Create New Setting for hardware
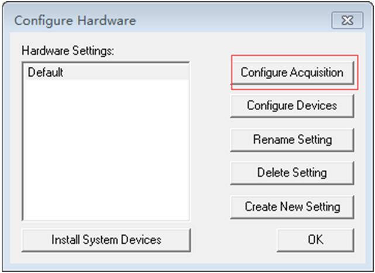 click(x=292, y=207)
